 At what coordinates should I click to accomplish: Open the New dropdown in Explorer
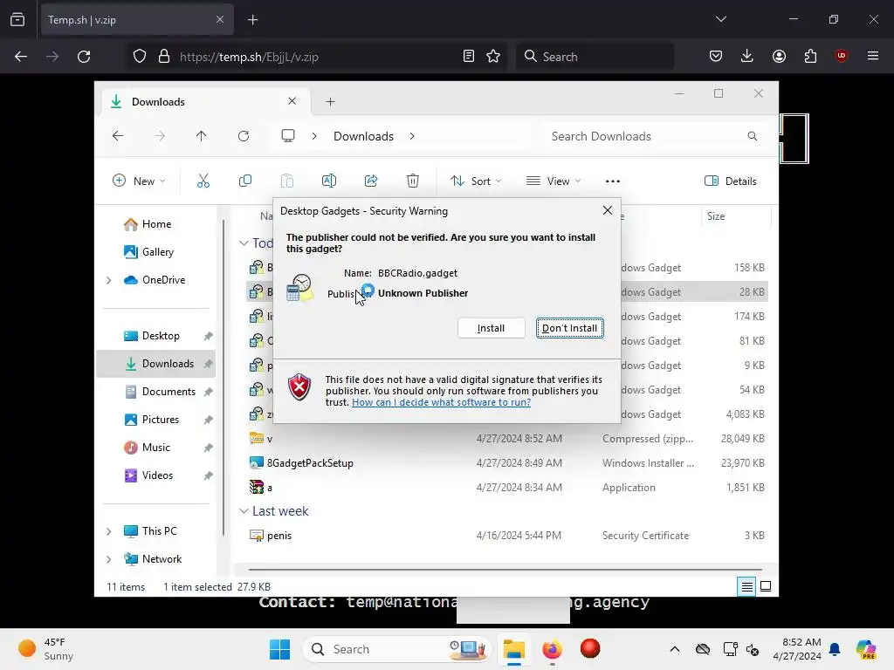pyautogui.click(x=139, y=181)
